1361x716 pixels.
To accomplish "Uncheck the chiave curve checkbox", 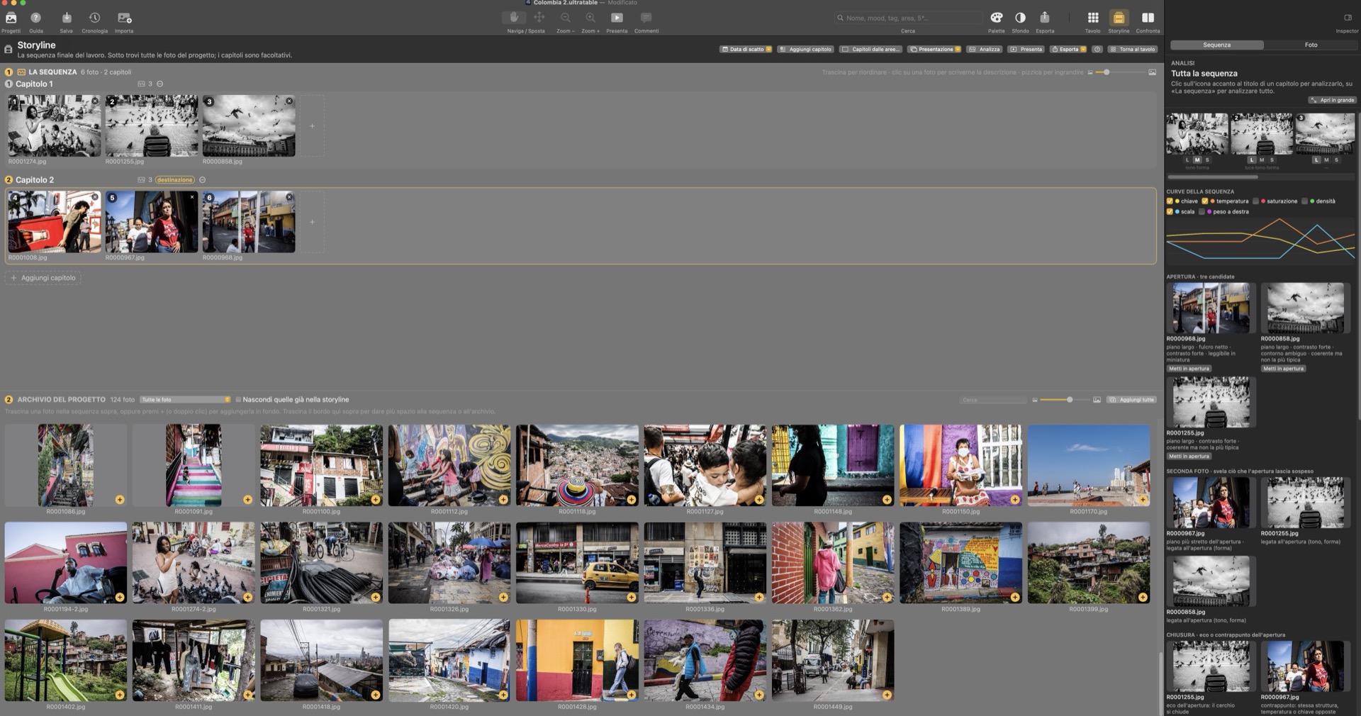I will (x=1170, y=201).
